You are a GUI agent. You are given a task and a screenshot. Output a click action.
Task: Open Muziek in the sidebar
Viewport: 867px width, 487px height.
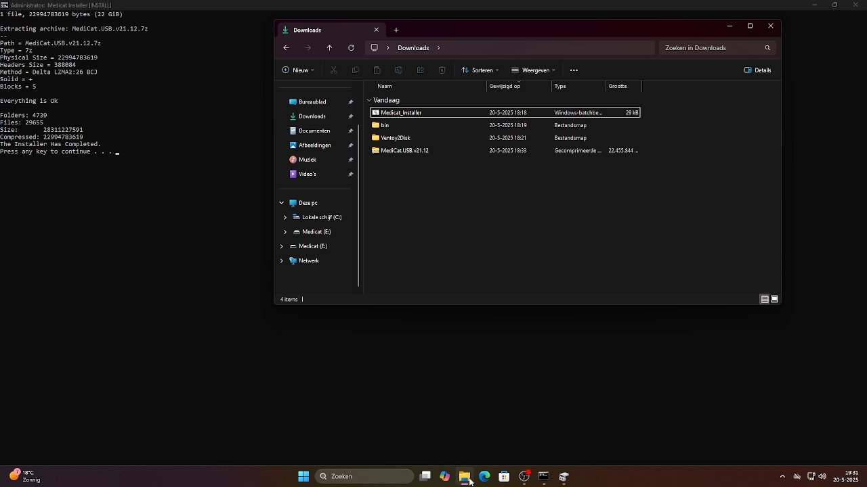click(x=308, y=160)
